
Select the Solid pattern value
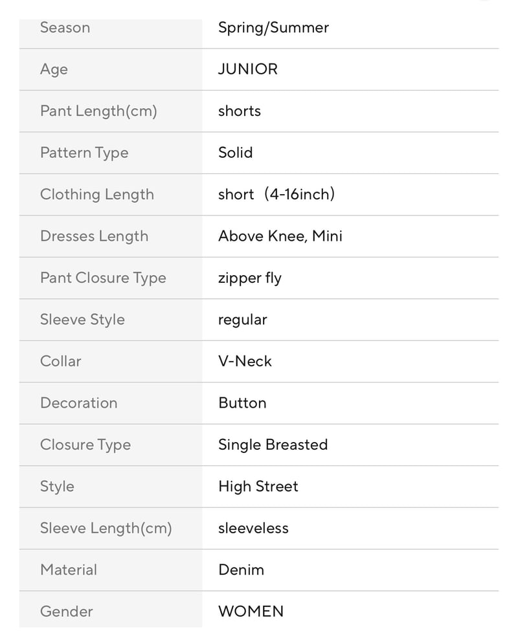[x=236, y=153]
